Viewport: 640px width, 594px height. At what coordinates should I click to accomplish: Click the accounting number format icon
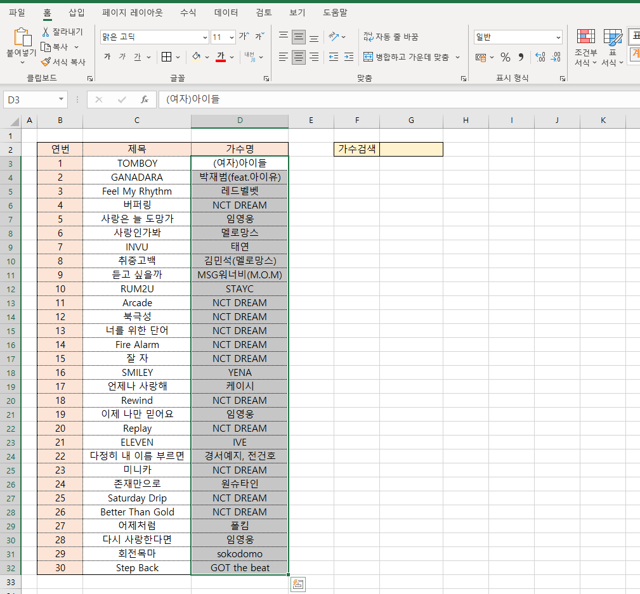[481, 58]
